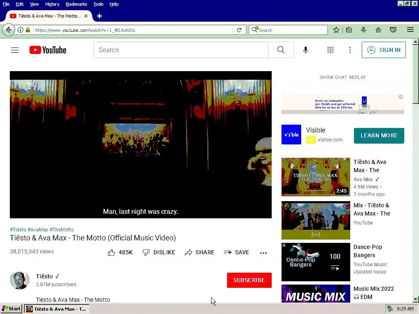
Task: Open the Dance-Pop Bangers playlist thumbnail
Action: pos(315,262)
